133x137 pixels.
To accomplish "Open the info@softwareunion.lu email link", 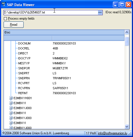I will tap(113, 133).
